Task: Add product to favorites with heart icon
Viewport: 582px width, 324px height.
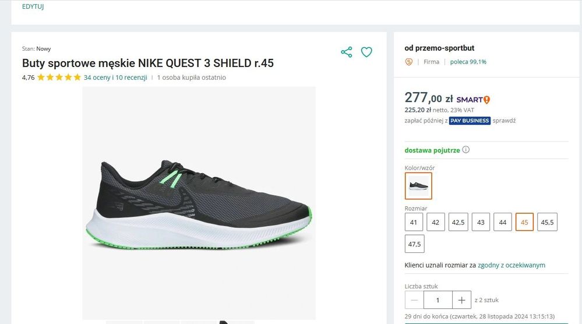Action: pyautogui.click(x=366, y=52)
